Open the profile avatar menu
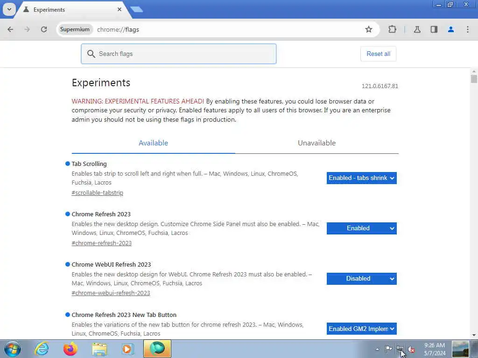The image size is (478, 358). pos(451,29)
